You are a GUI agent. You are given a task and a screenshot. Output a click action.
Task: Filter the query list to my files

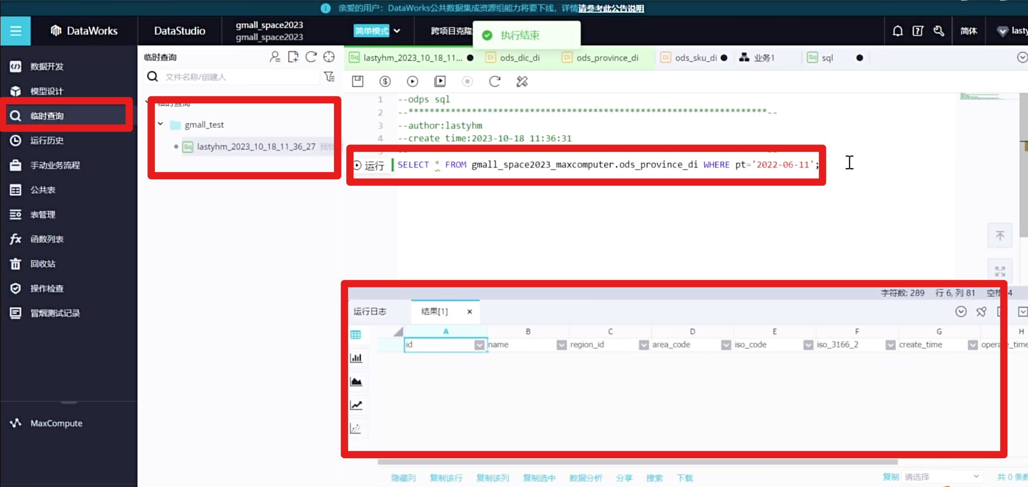click(x=275, y=57)
